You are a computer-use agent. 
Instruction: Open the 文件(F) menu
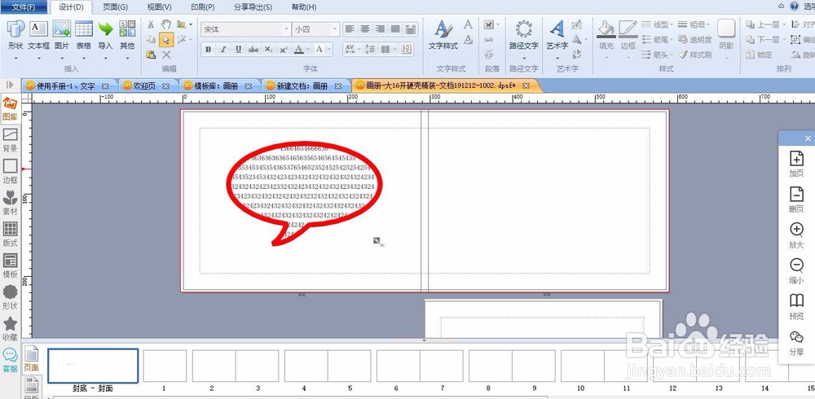(24, 7)
